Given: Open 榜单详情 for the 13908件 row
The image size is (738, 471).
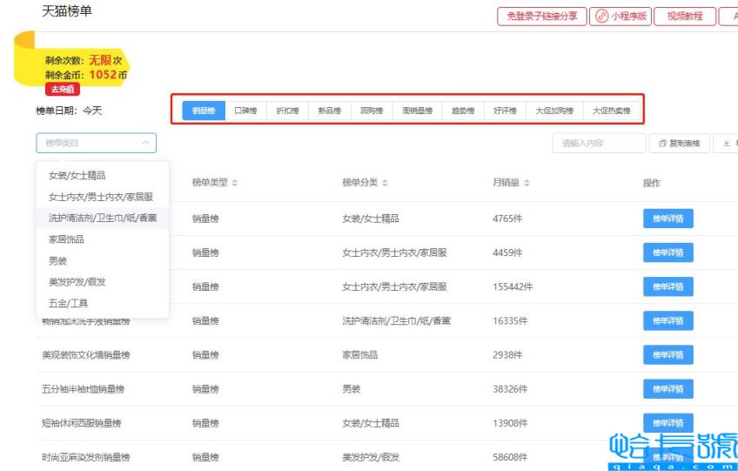Looking at the screenshot, I should (668, 423).
